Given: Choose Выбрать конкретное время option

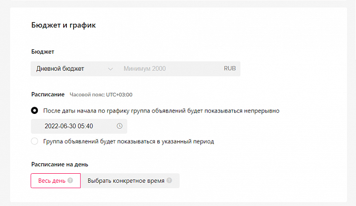Looking at the screenshot, I should point(130,181).
